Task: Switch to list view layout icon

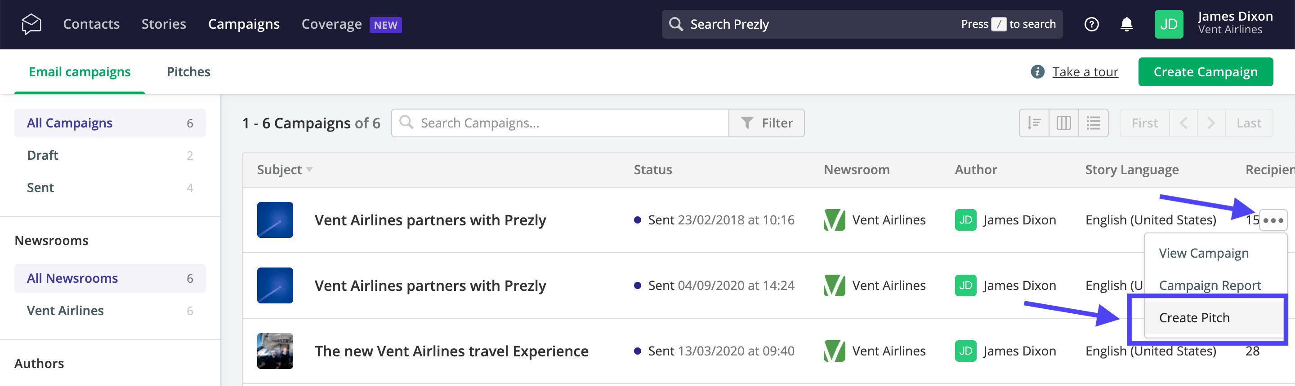Action: [1094, 123]
